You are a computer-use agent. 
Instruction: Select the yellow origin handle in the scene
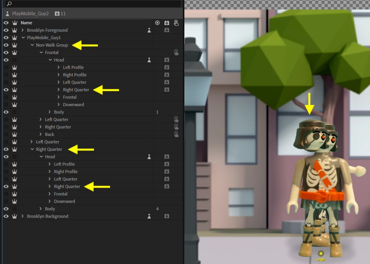[321, 253]
